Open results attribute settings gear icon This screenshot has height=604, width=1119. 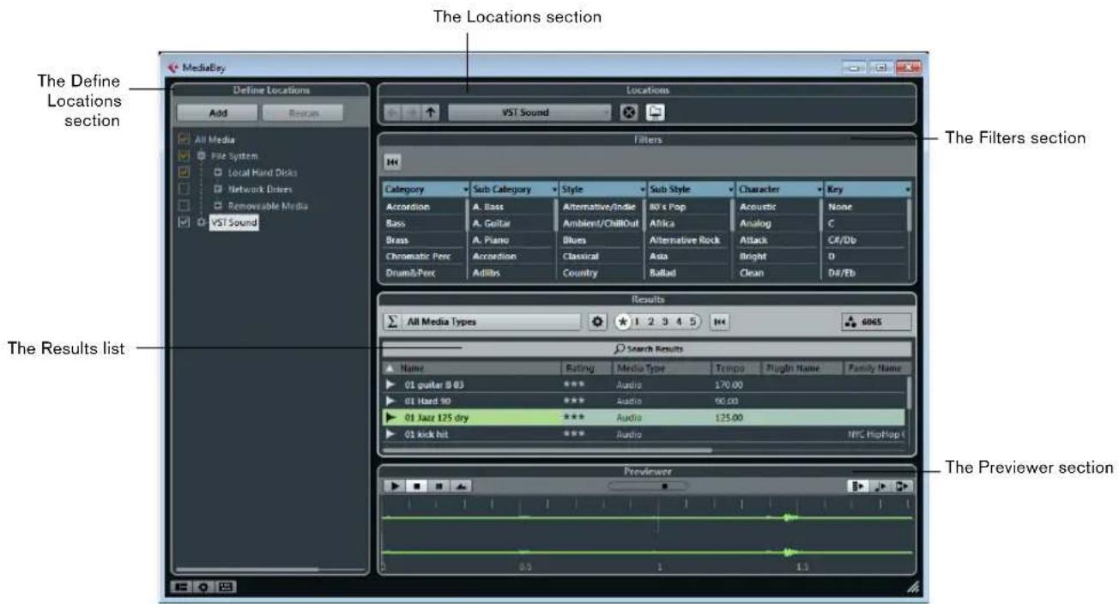click(598, 322)
